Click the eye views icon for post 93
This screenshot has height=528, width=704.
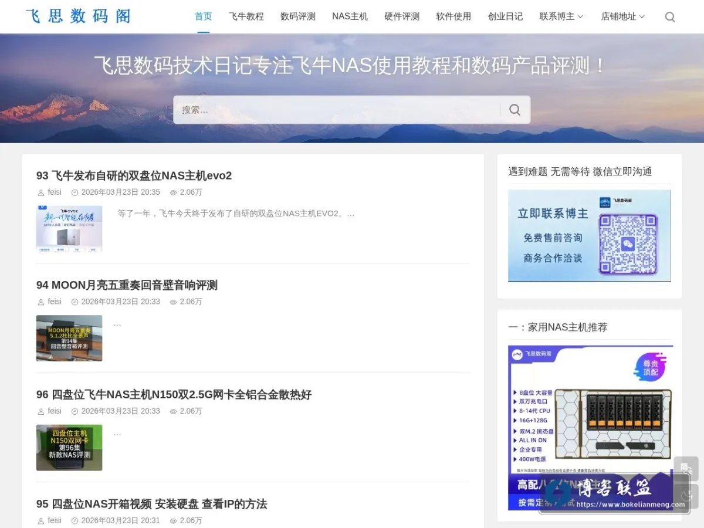point(173,192)
